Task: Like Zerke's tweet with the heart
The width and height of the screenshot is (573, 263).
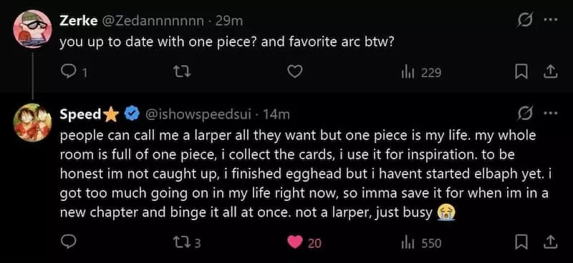Action: 295,73
